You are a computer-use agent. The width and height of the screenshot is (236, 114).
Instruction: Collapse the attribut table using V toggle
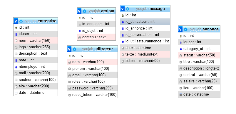[x=79, y=11]
